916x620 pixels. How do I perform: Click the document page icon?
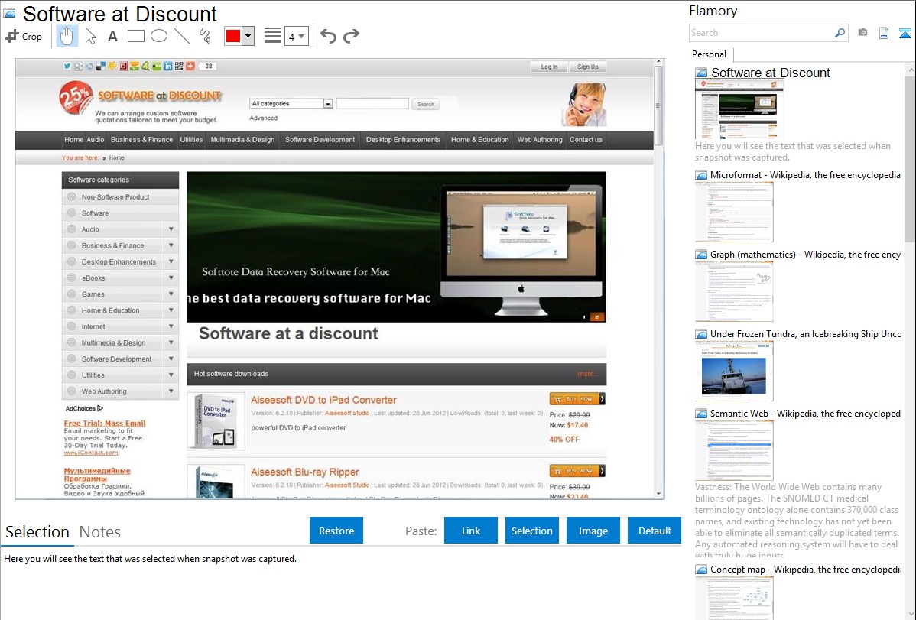(883, 33)
